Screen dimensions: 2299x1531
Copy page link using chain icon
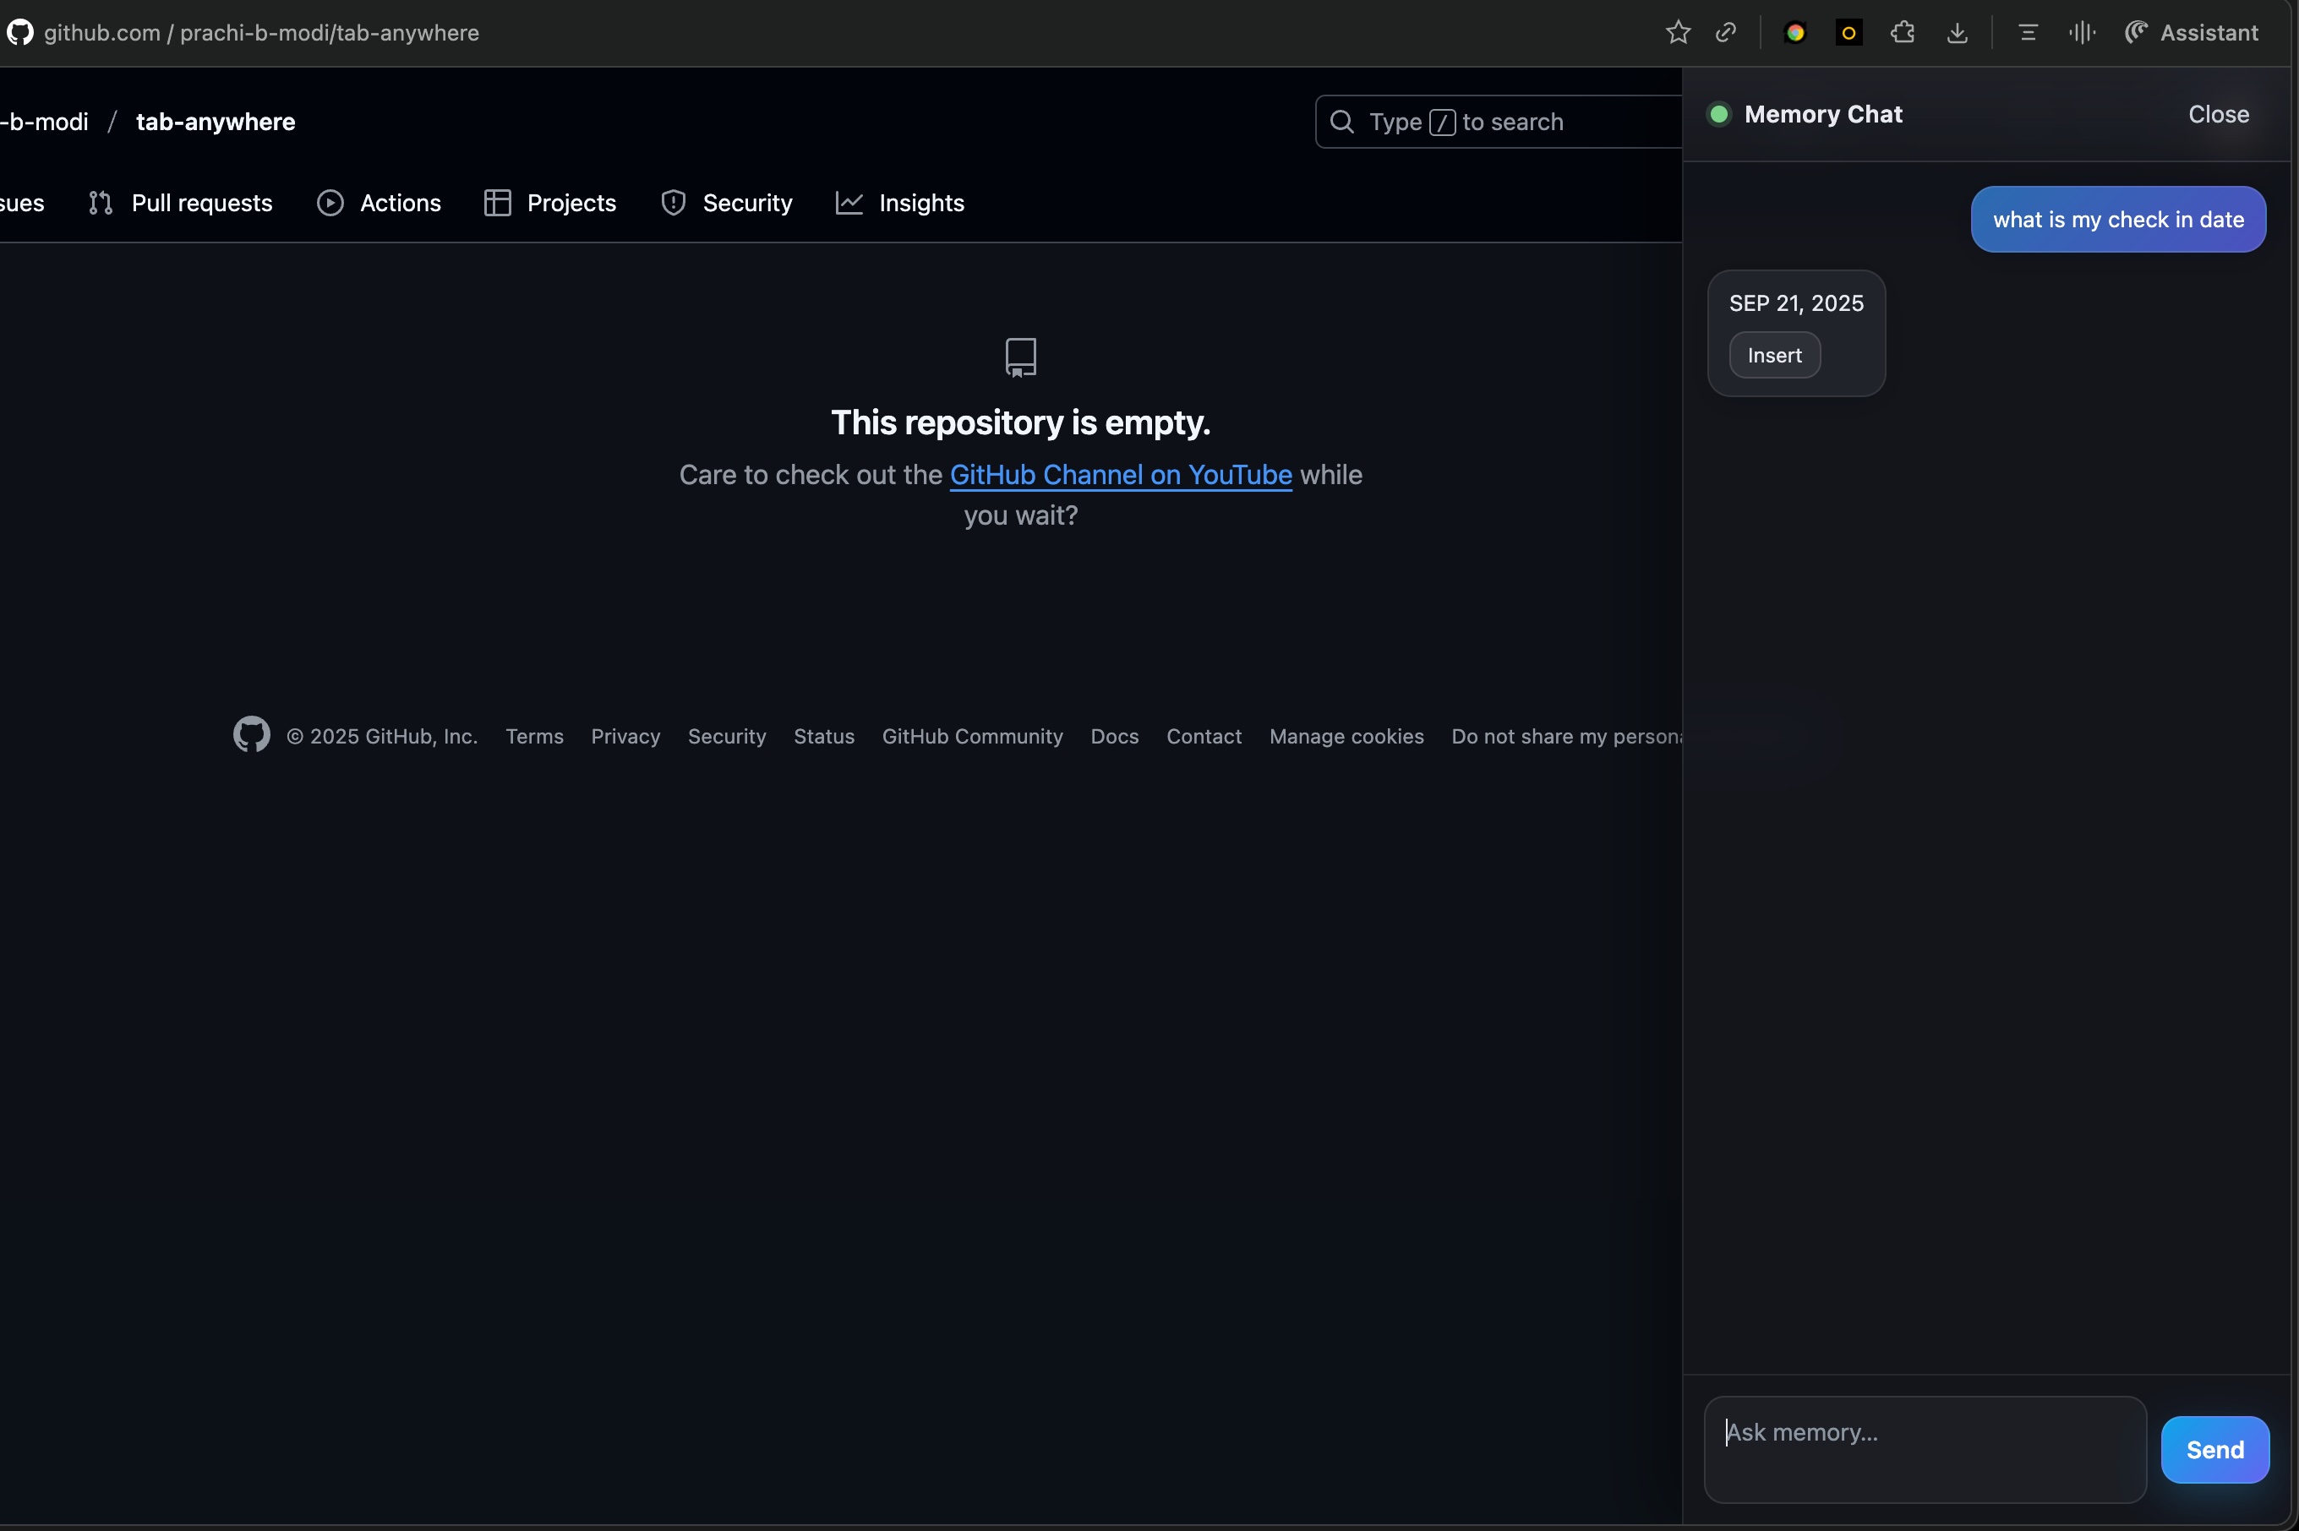tap(1726, 33)
